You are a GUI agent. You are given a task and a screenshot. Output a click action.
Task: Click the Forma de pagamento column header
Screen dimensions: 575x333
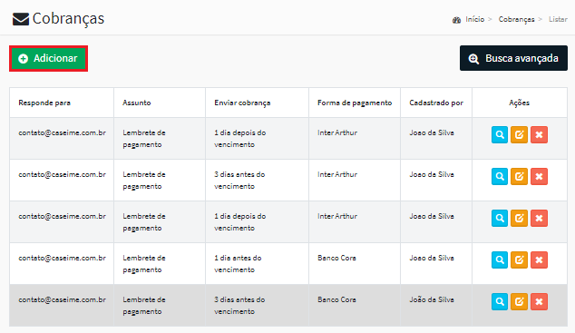pyautogui.click(x=355, y=103)
